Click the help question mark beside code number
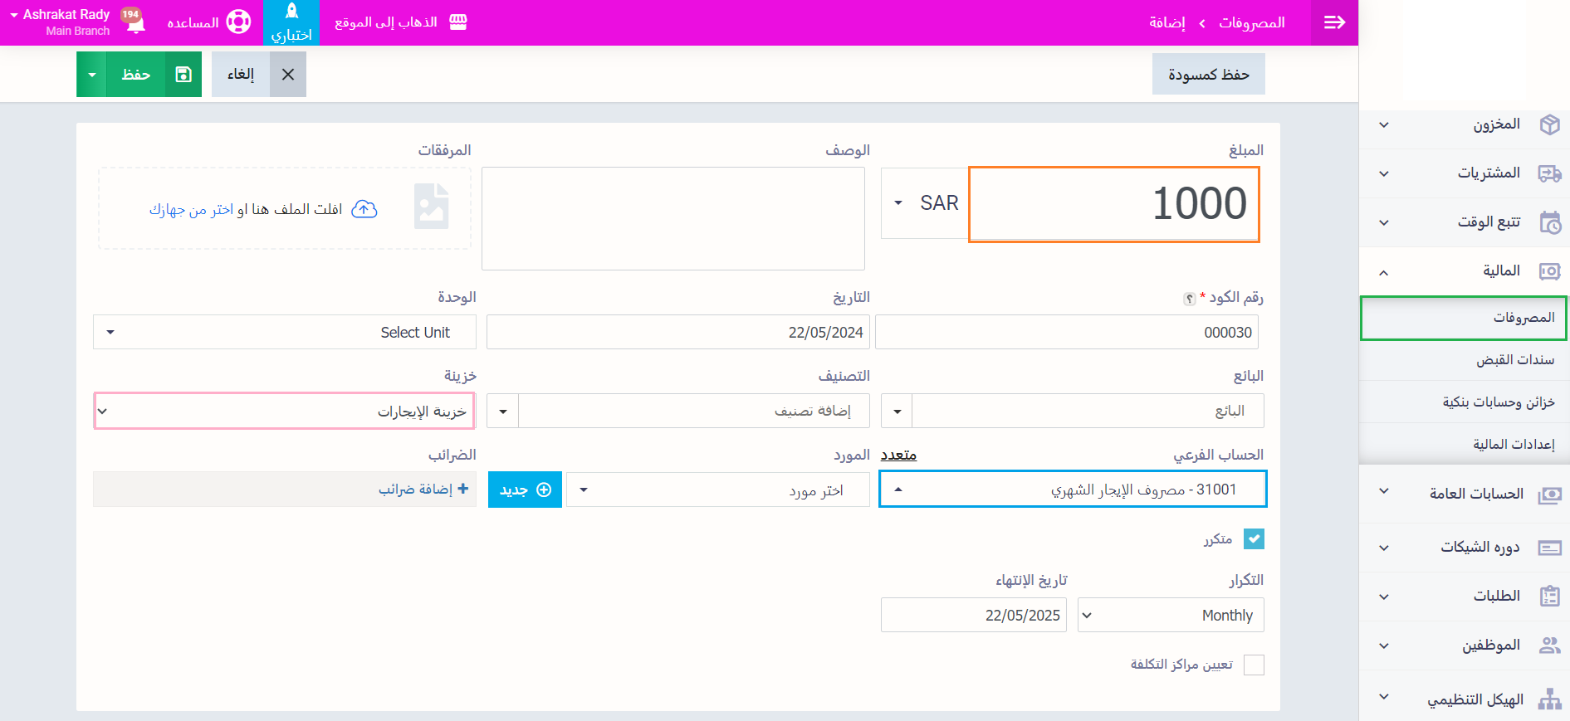Viewport: 1570px width, 721px height. click(x=1189, y=299)
